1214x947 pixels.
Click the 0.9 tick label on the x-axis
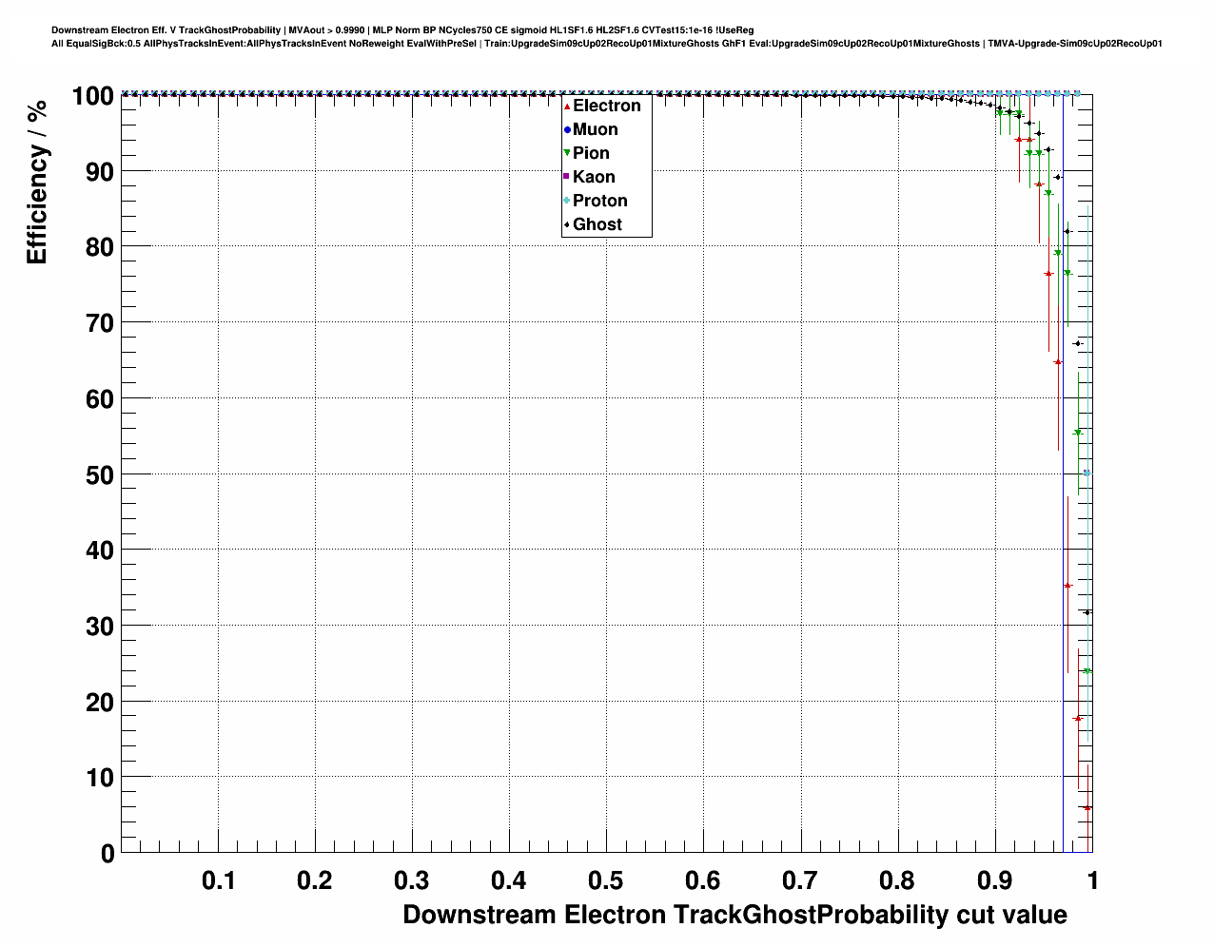pyautogui.click(x=995, y=880)
